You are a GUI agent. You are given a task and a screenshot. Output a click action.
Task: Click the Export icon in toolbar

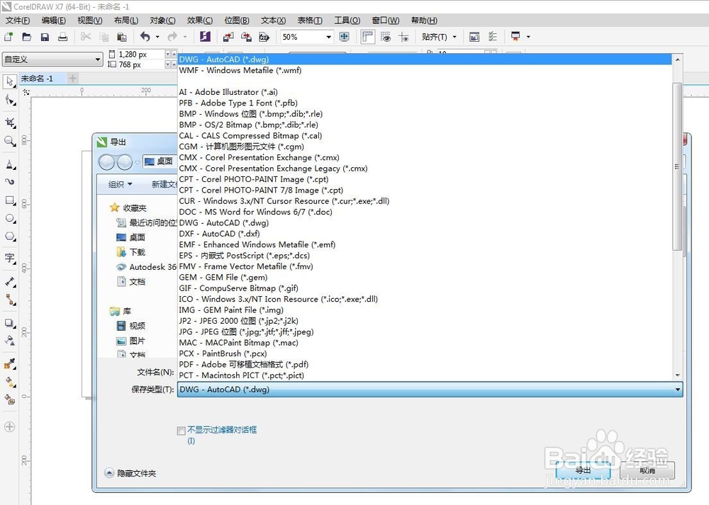(247, 37)
